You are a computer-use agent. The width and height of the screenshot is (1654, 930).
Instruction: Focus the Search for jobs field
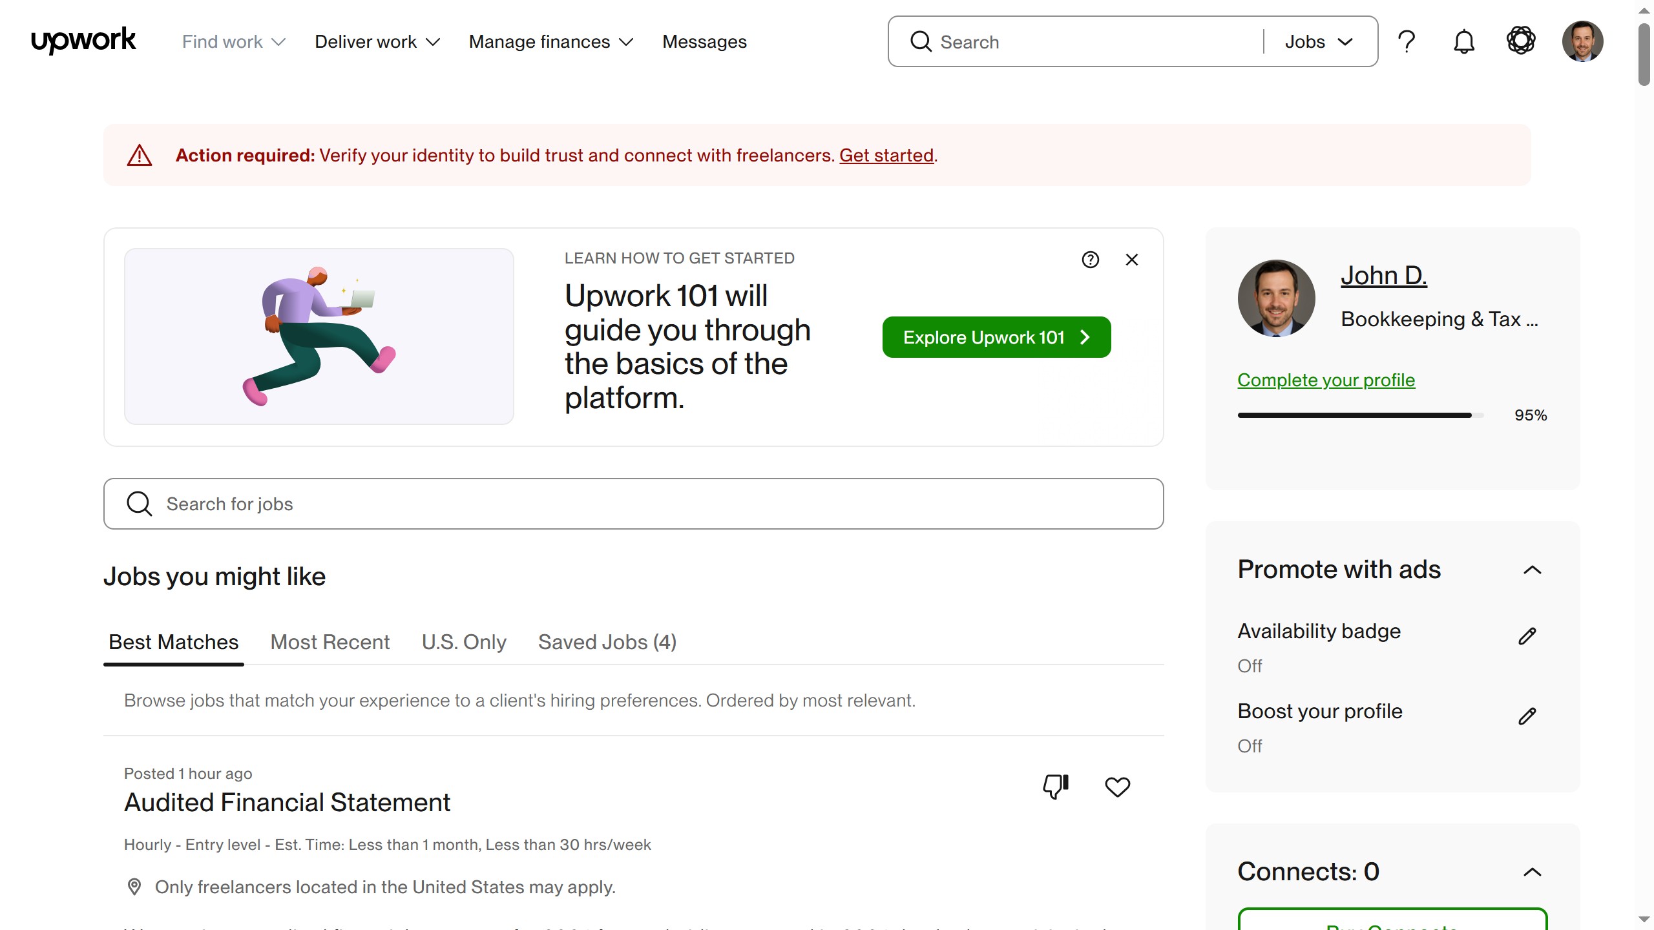tap(634, 504)
